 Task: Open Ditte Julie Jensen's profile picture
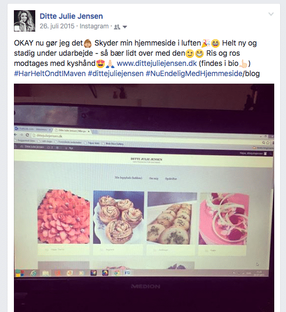tap(25, 21)
